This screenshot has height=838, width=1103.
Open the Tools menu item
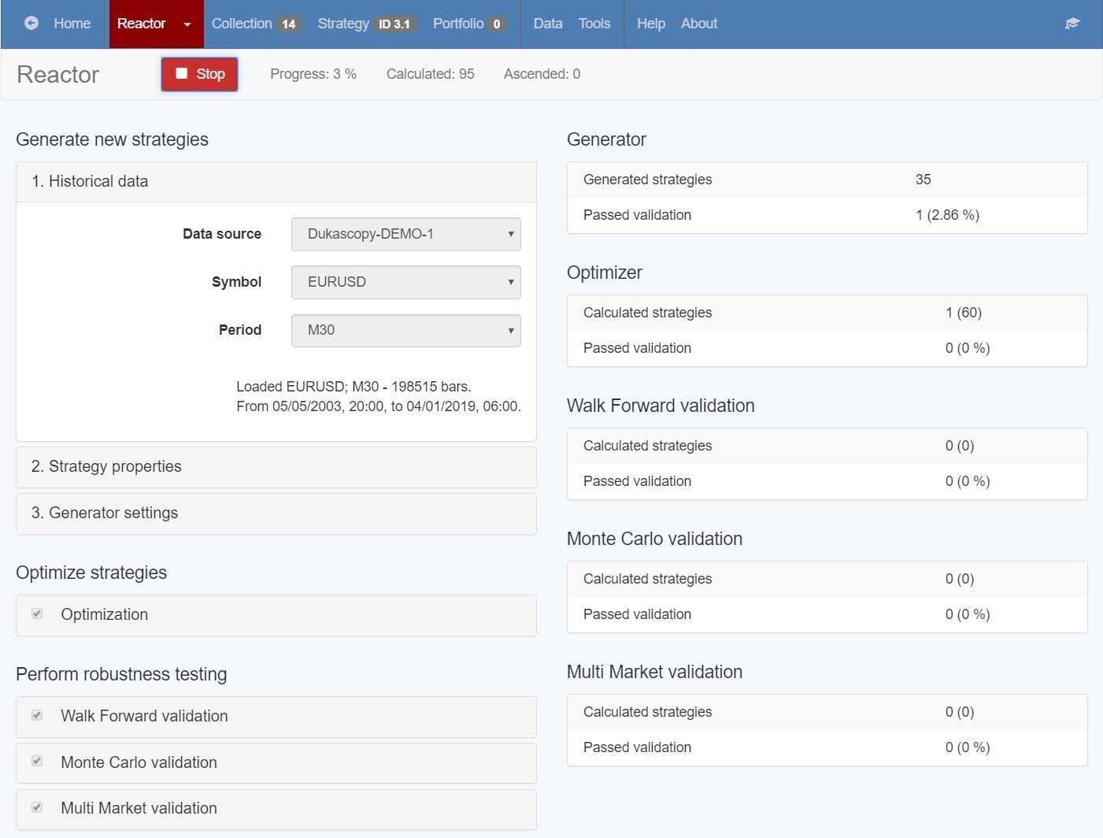594,24
